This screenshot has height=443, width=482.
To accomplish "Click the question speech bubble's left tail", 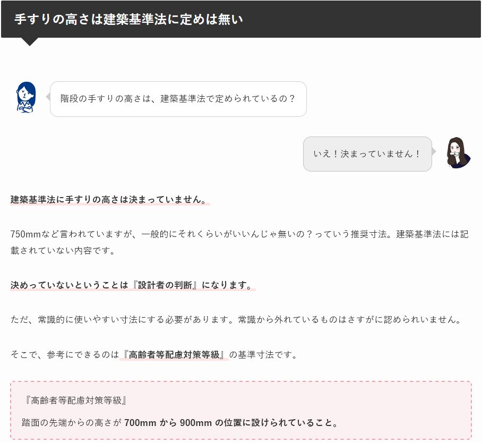I will (48, 97).
